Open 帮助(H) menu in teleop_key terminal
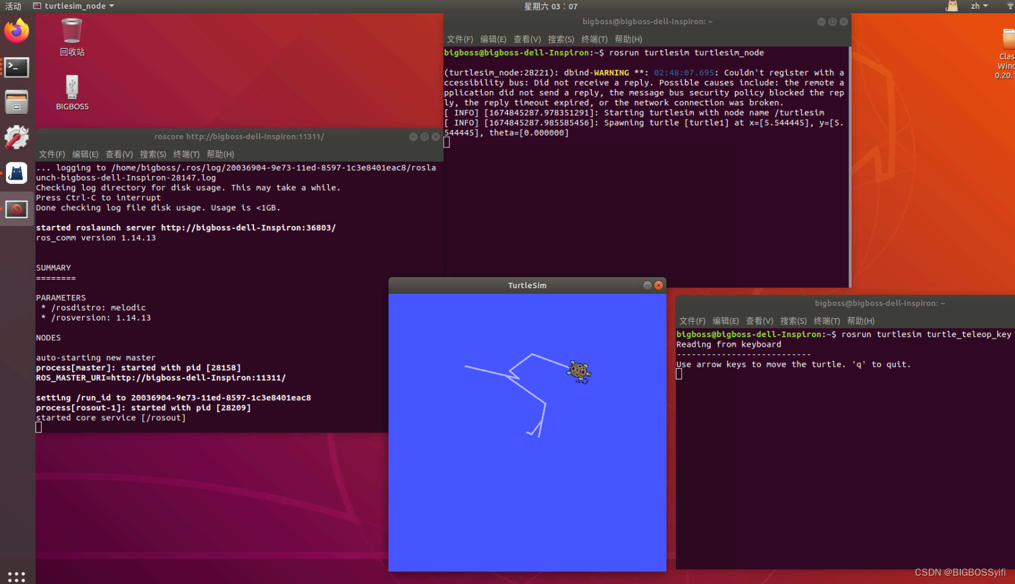This screenshot has height=584, width=1015. pyautogui.click(x=861, y=321)
